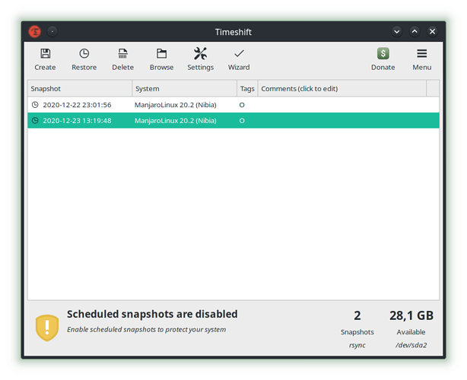Click the Comments (click to edit) header
This screenshot has height=380, width=467.
pos(342,89)
